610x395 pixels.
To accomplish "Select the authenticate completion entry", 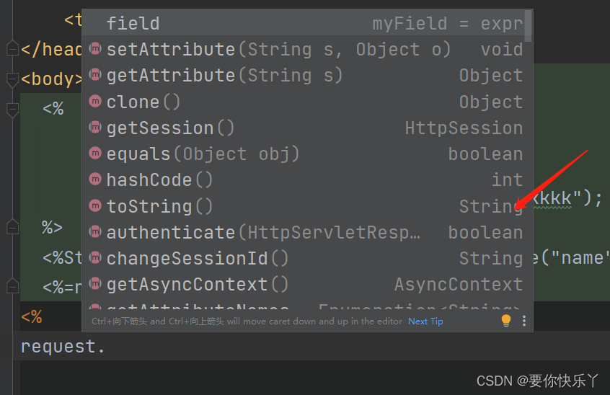I will tap(263, 233).
